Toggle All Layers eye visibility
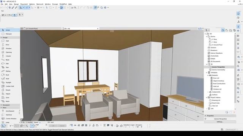The image size is (243, 136). (137, 127)
